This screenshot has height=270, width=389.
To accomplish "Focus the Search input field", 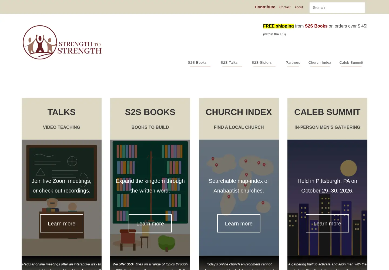I will pyautogui.click(x=337, y=8).
